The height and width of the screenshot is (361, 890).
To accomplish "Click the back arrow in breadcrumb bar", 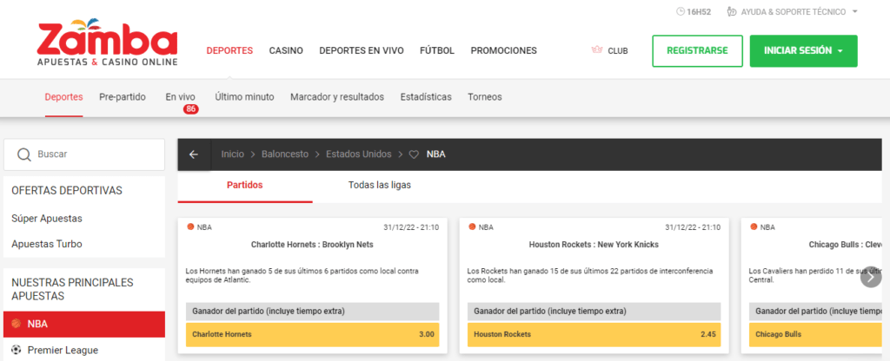I will (194, 154).
